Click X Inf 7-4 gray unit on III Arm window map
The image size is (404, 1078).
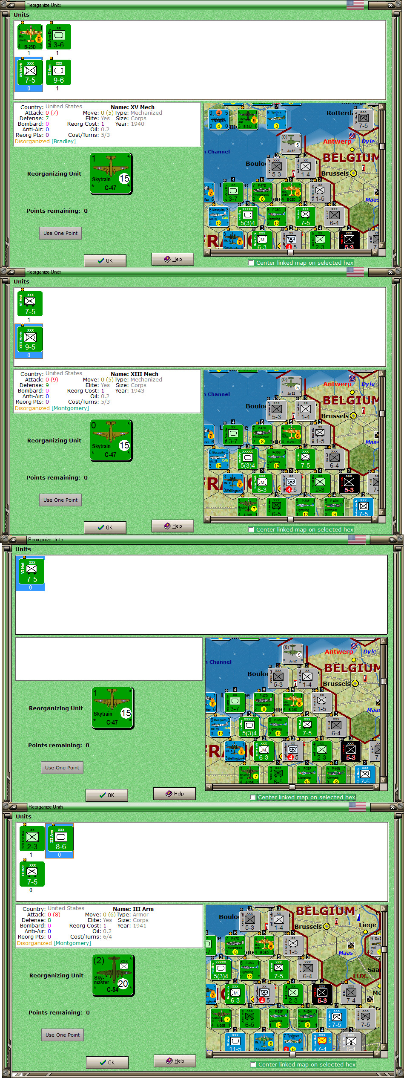pos(351,994)
